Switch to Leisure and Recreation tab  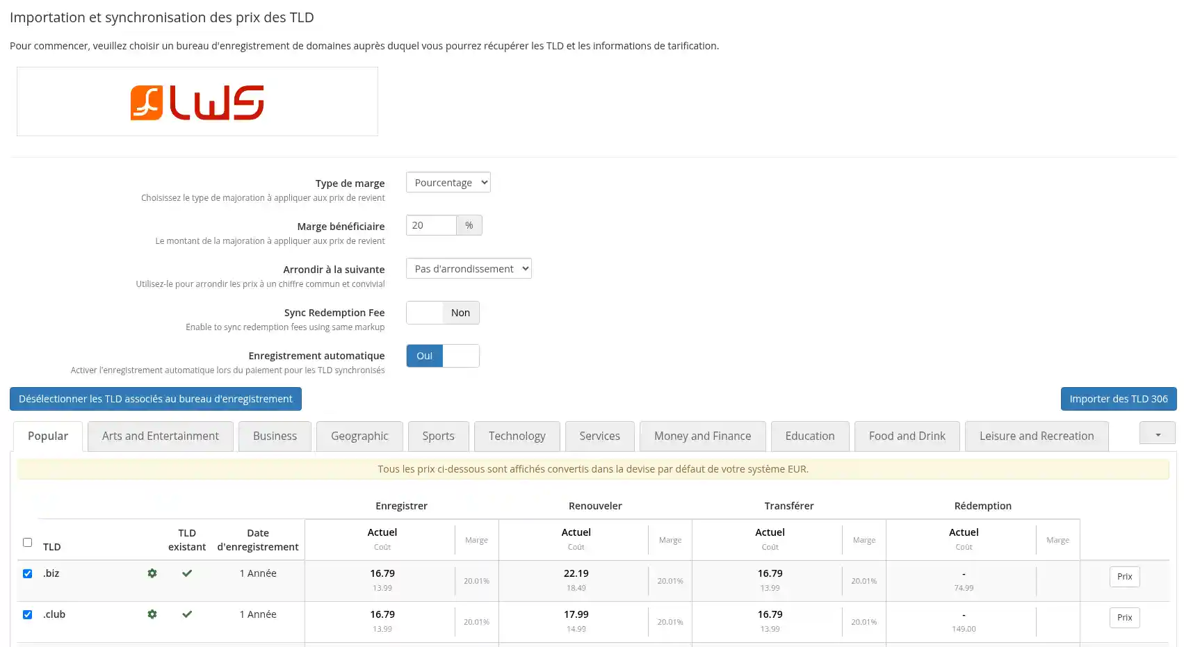(x=1037, y=436)
